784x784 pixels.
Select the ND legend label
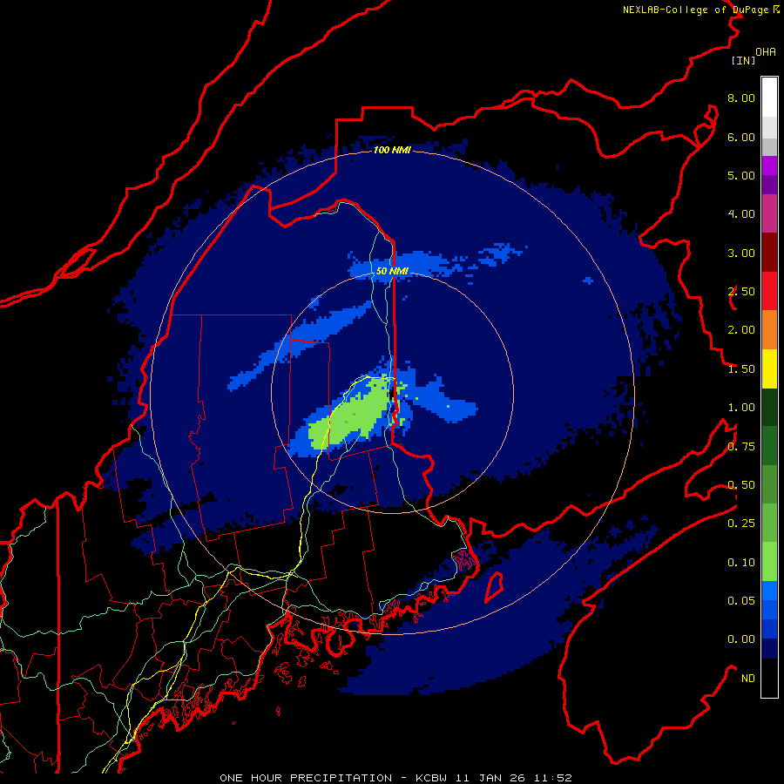point(748,679)
